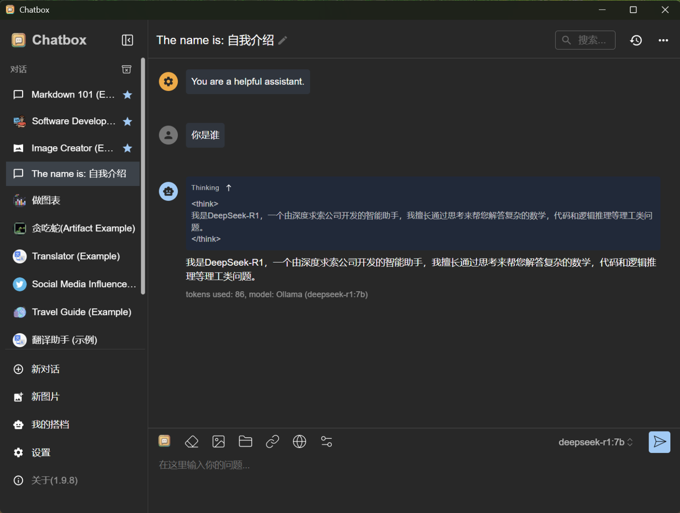Open the chat history panel
The width and height of the screenshot is (680, 513).
coord(636,40)
